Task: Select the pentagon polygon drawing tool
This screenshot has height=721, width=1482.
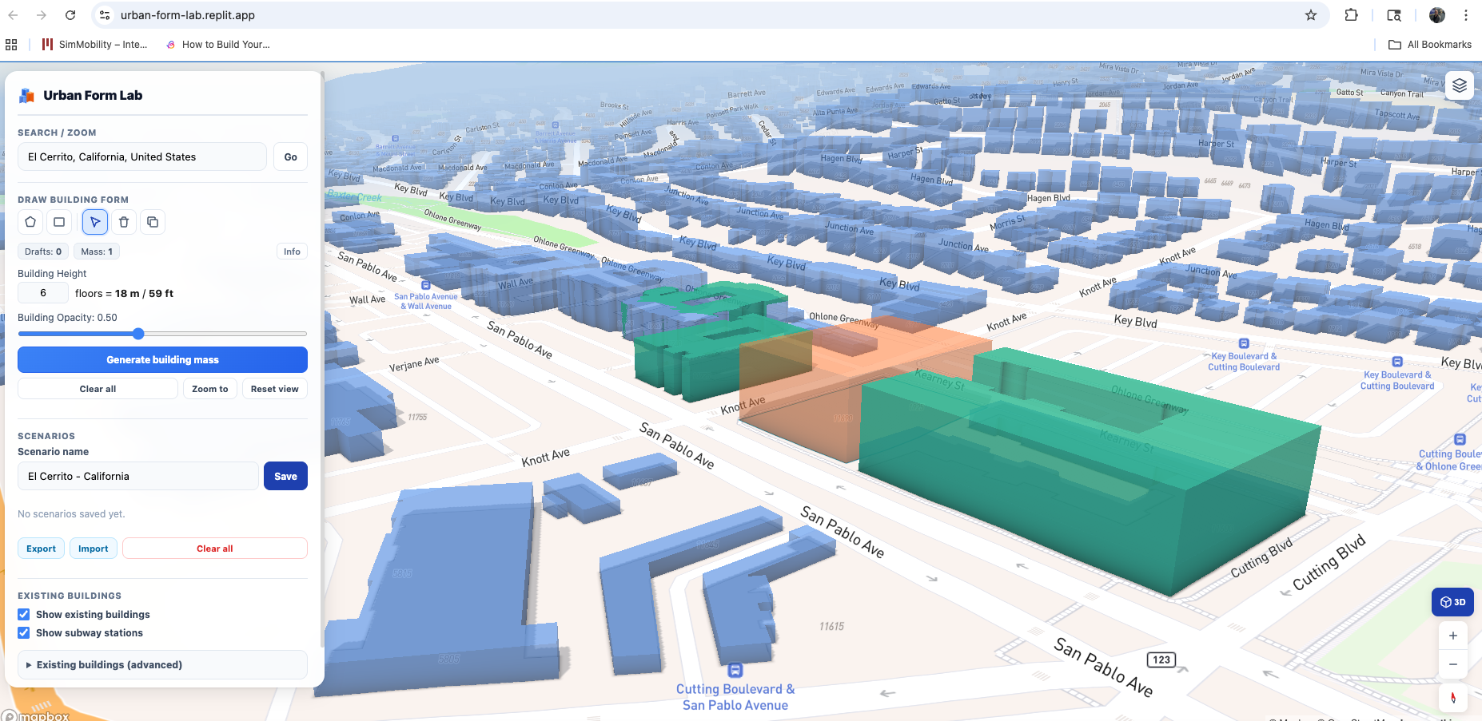Action: [x=30, y=222]
